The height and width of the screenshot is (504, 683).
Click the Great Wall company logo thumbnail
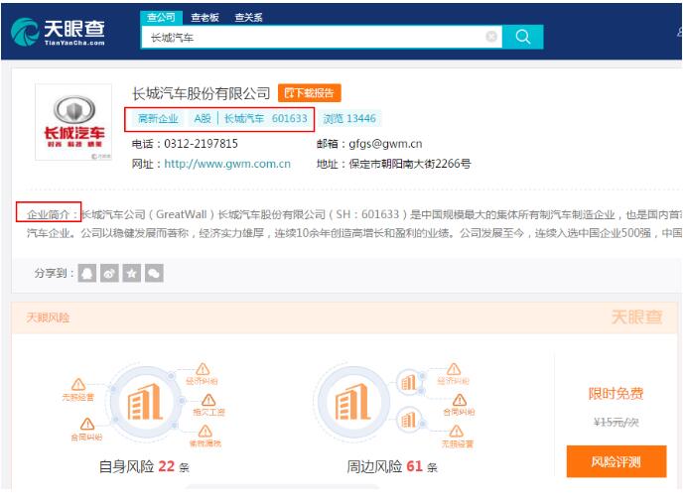(x=73, y=121)
